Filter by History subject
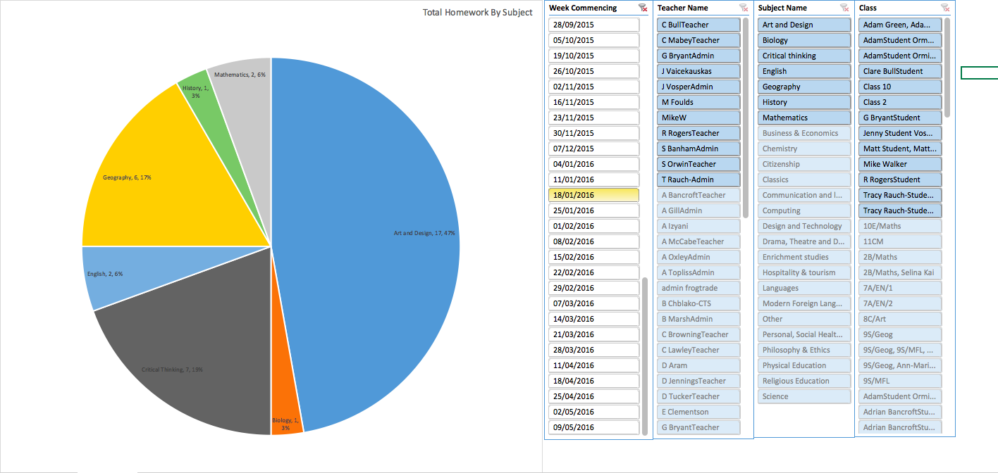The height and width of the screenshot is (473, 998). (x=804, y=102)
